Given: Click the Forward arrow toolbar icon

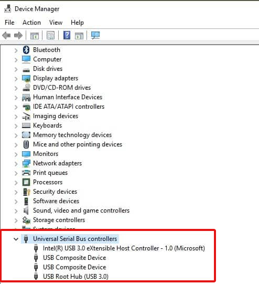Looking at the screenshot, I should (x=18, y=35).
